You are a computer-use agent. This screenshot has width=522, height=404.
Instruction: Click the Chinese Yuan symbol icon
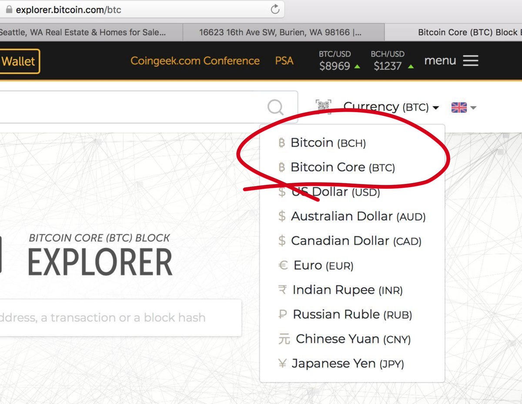(x=284, y=339)
